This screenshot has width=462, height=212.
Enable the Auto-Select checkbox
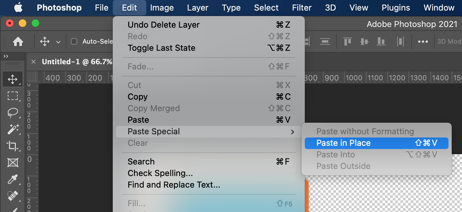pyautogui.click(x=74, y=41)
